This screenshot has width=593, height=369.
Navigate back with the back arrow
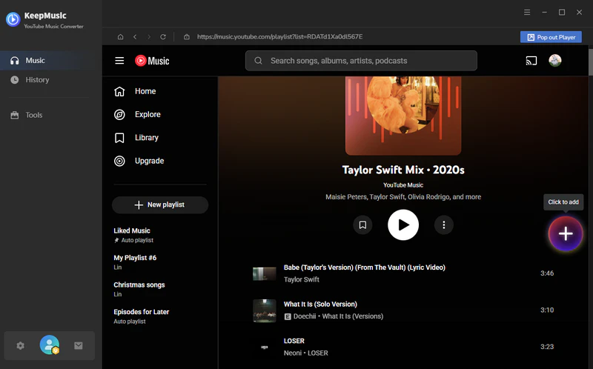(x=135, y=36)
